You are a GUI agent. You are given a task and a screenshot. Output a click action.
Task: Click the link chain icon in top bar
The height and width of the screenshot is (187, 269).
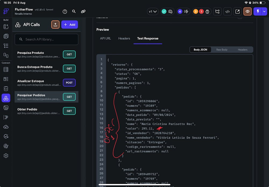point(83,11)
